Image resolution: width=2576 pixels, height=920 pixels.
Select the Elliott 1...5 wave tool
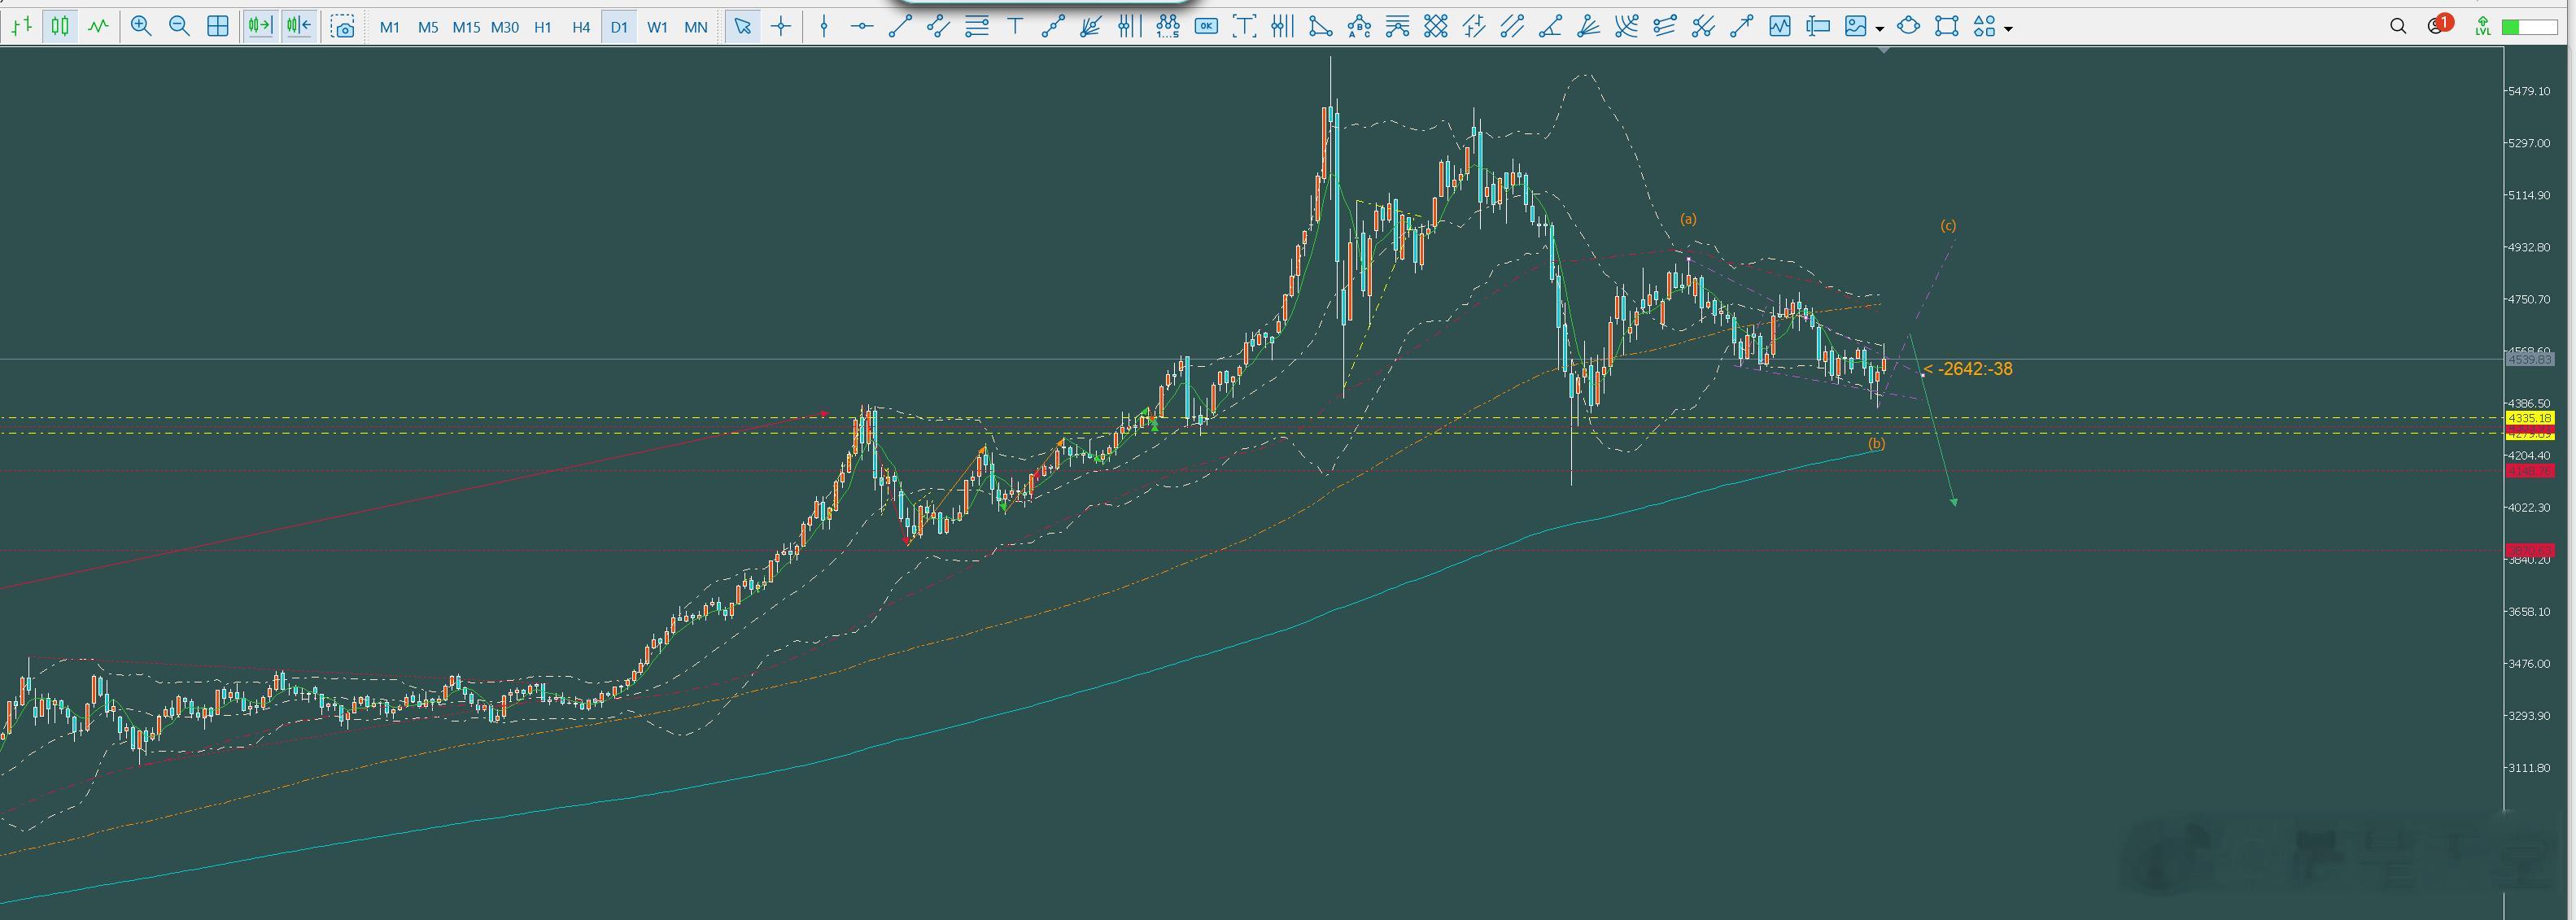click(1168, 27)
